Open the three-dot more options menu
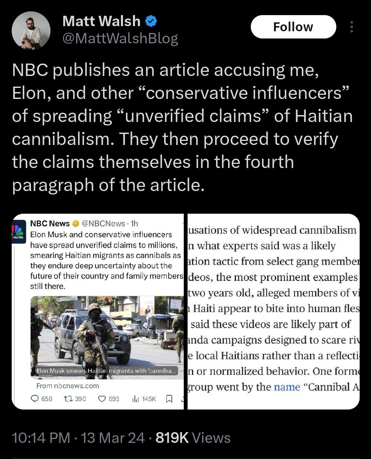The image size is (371, 459). click(x=351, y=27)
